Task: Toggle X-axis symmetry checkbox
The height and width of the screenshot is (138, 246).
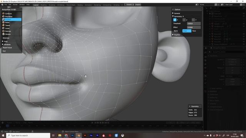Action: pos(175,20)
